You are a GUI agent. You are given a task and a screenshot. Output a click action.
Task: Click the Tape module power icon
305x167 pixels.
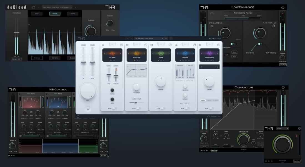pyautogui.click(x=152, y=45)
